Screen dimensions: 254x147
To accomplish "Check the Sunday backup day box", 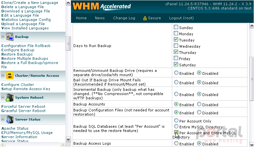I will point(176,27).
